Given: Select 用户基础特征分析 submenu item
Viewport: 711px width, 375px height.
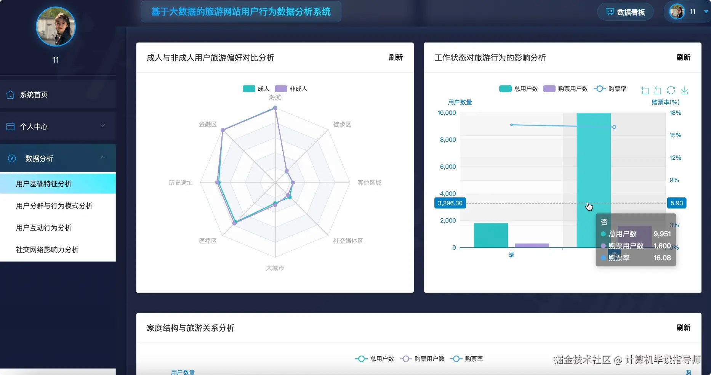Looking at the screenshot, I should point(58,184).
